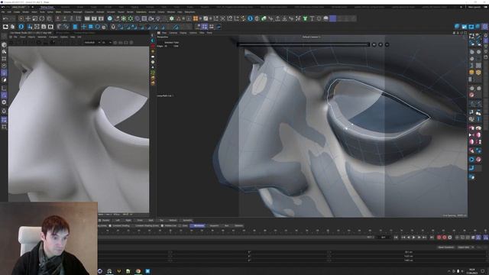Open viewport Display menu
This screenshot has width=489, height=275.
point(183,32)
